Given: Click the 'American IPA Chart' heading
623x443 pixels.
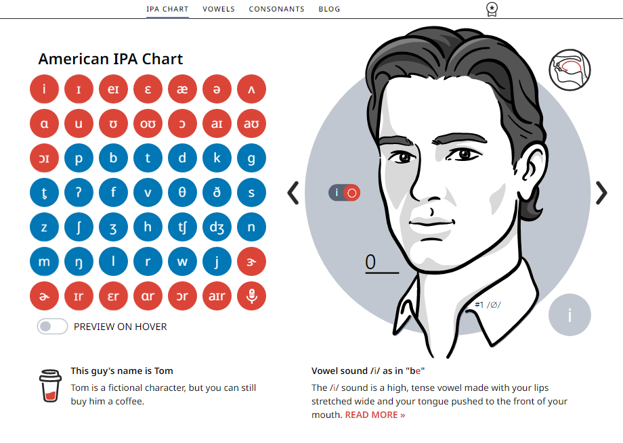Looking at the screenshot, I should (x=110, y=59).
